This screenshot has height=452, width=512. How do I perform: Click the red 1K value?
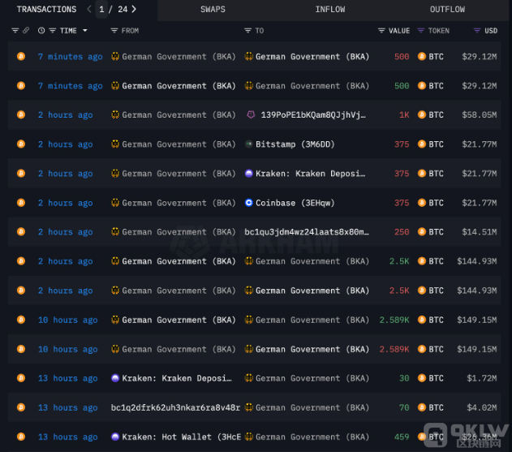coord(404,115)
